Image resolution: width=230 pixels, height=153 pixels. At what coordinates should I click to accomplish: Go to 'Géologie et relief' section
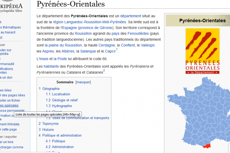65,100
